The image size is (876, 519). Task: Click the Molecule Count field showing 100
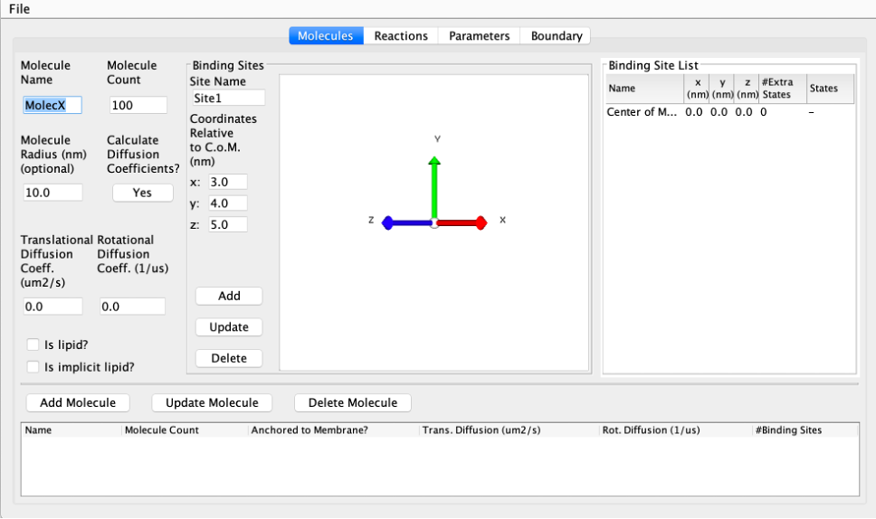pyautogui.click(x=138, y=105)
